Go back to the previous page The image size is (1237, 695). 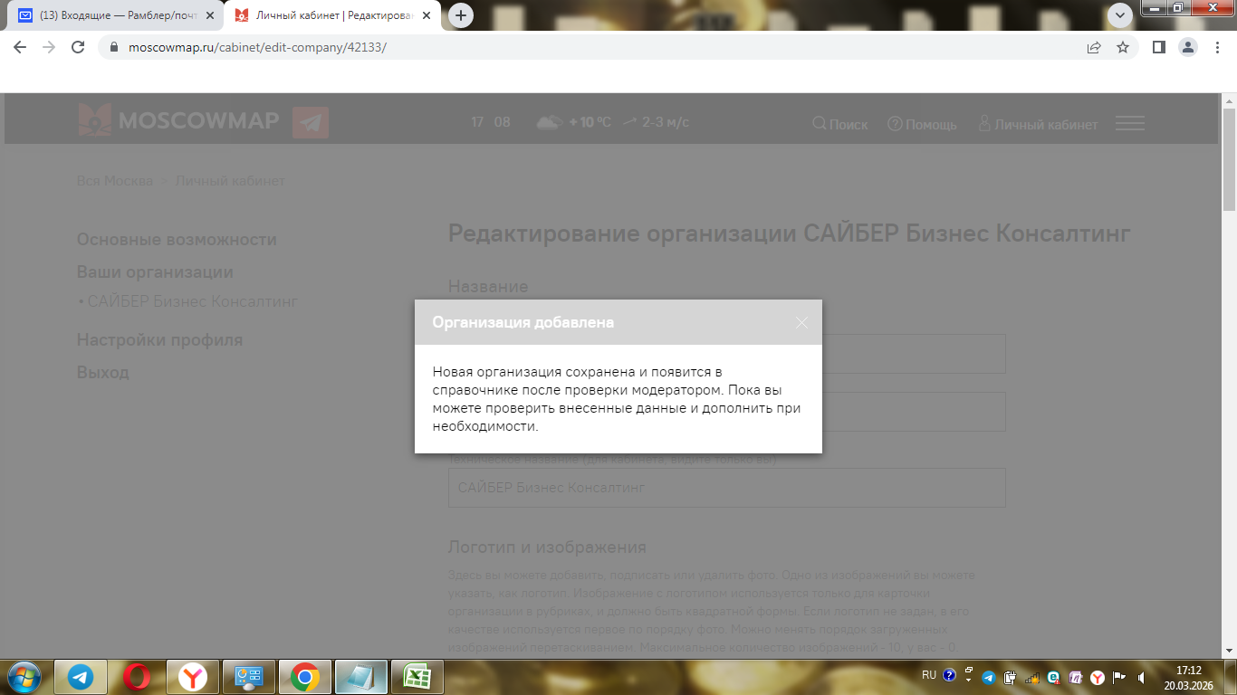(x=20, y=47)
